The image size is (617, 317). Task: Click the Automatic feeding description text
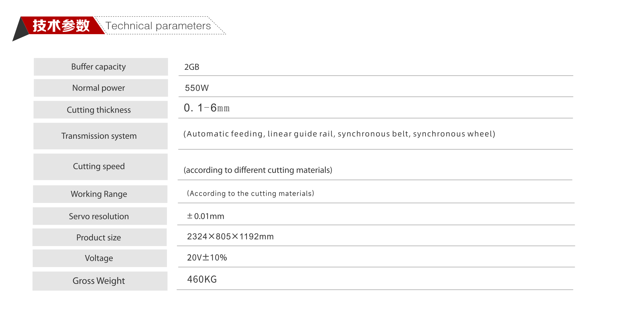pos(339,134)
